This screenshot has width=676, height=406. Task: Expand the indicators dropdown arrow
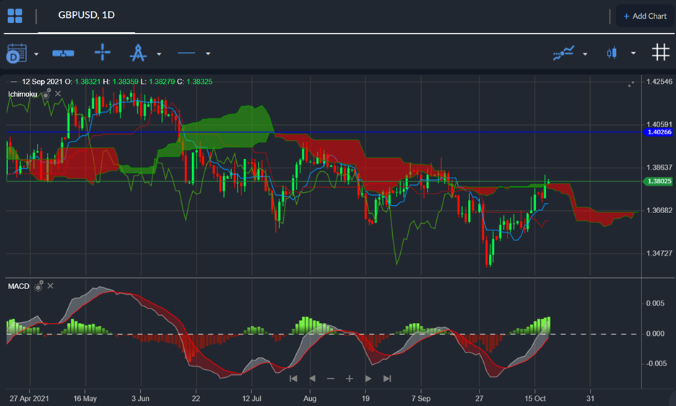tap(585, 54)
